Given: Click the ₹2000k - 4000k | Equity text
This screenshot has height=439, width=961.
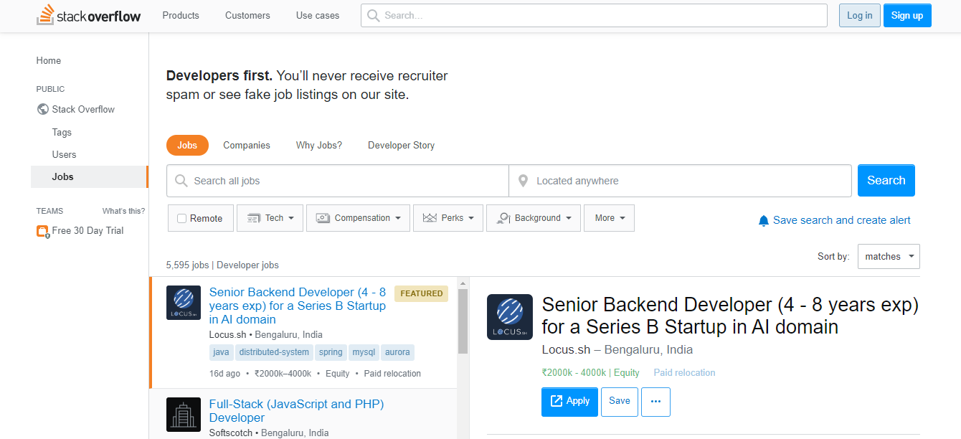Looking at the screenshot, I should coord(591,373).
